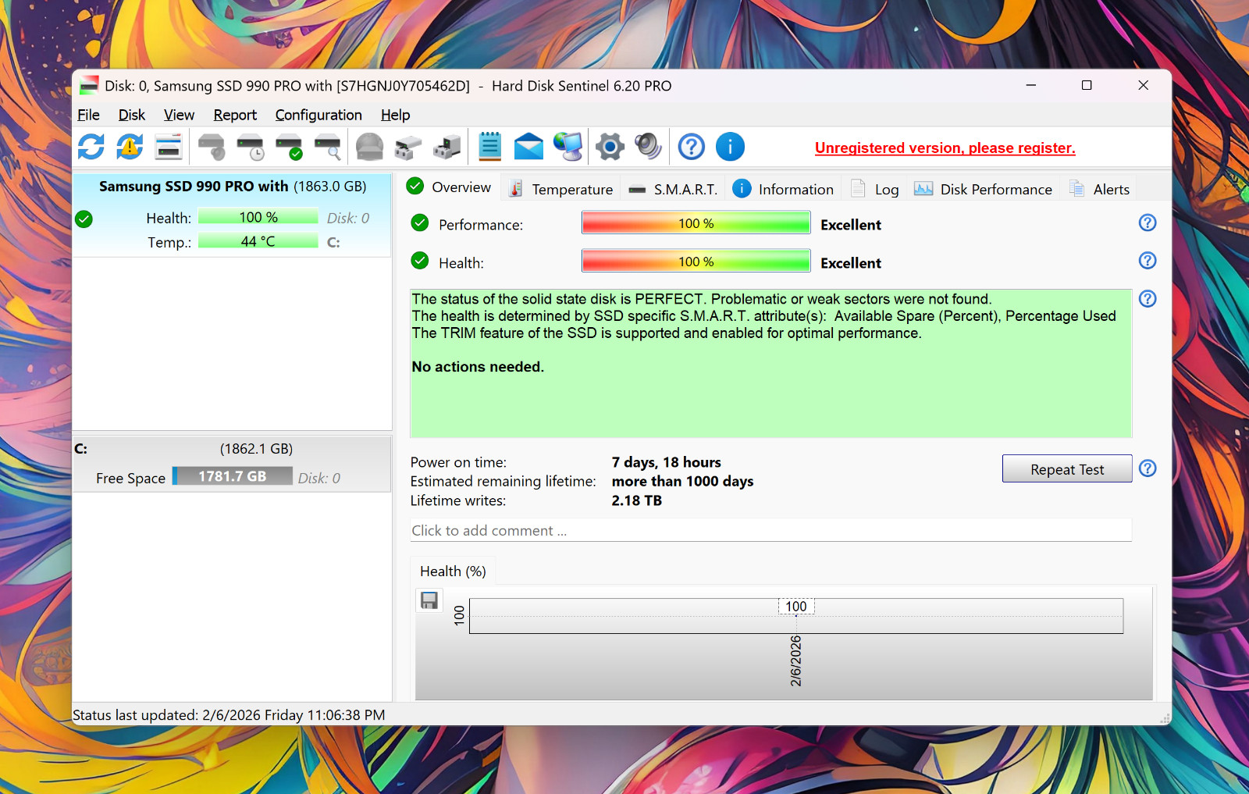This screenshot has width=1249, height=794.
Task: Click the blue circle About info icon
Action: [x=731, y=147]
